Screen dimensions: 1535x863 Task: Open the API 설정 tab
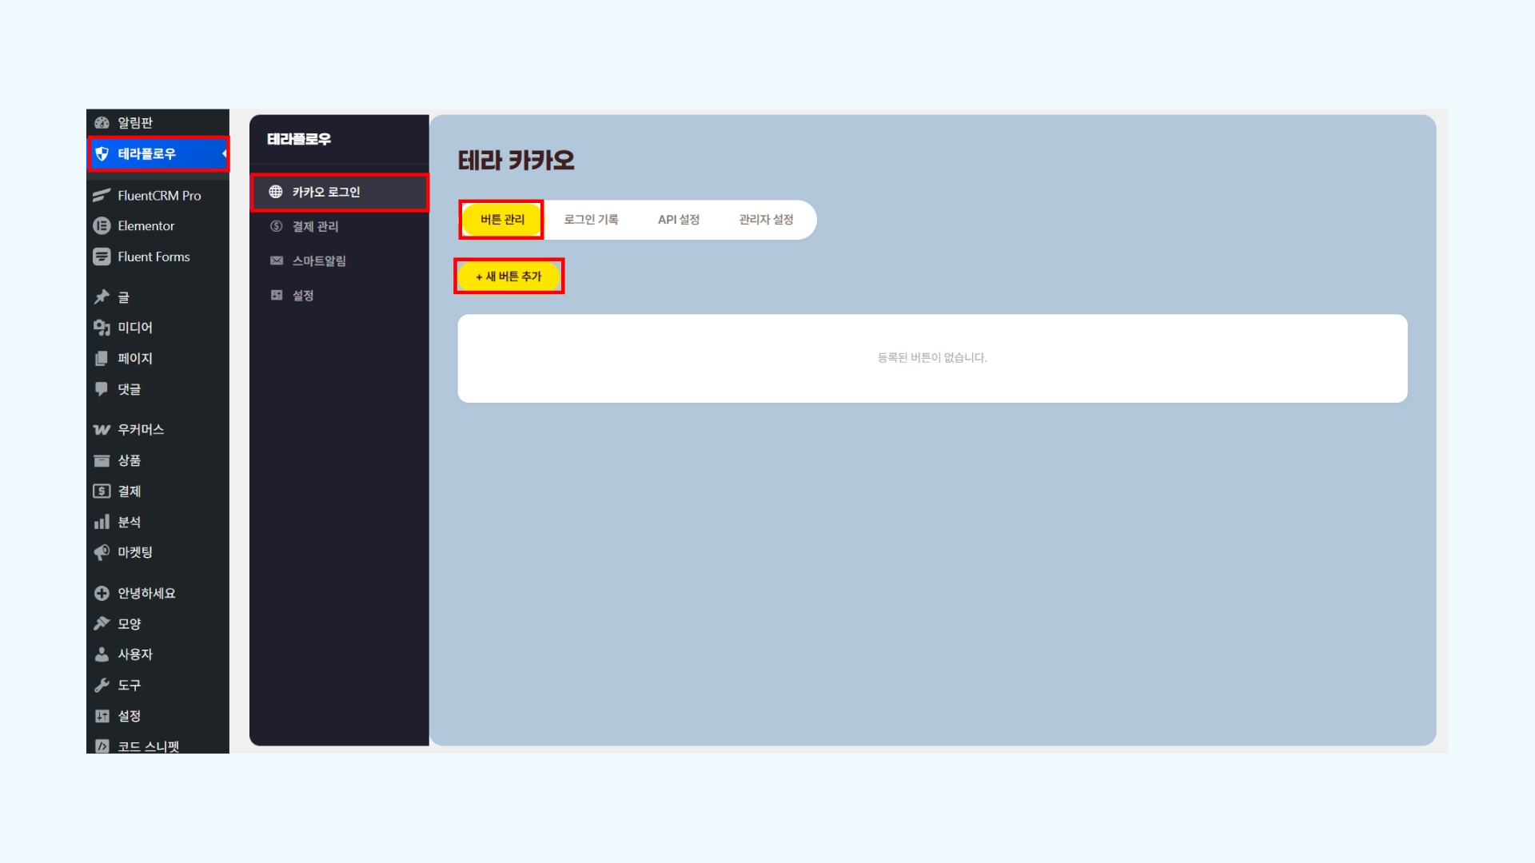click(x=679, y=220)
